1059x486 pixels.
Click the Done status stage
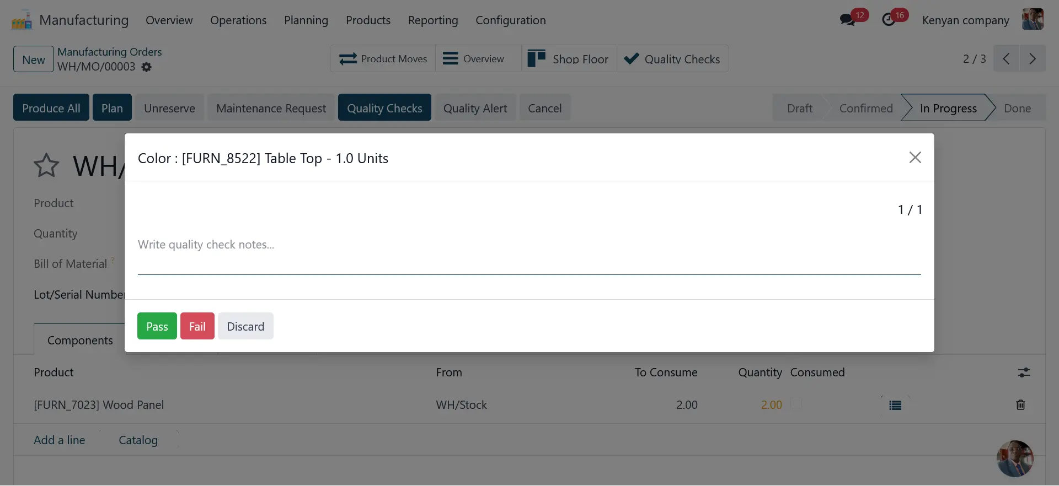tap(1017, 109)
